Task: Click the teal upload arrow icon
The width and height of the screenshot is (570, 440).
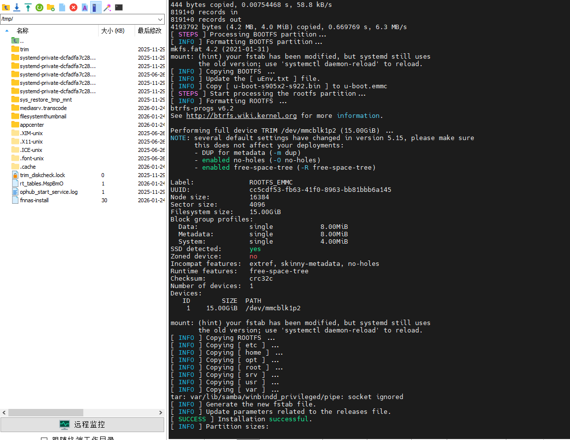Action: pos(28,7)
